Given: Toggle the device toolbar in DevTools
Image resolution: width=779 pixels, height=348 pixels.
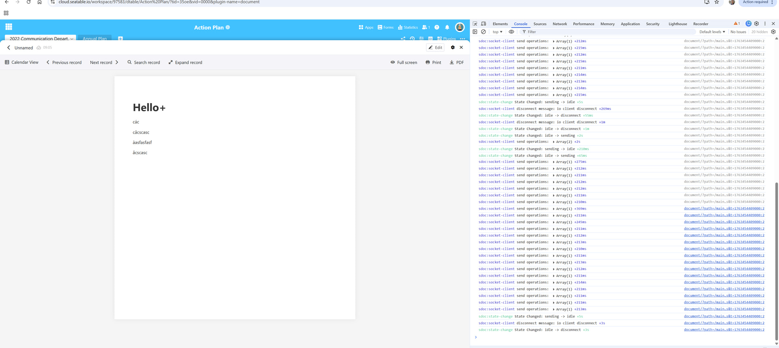Looking at the screenshot, I should coord(484,24).
